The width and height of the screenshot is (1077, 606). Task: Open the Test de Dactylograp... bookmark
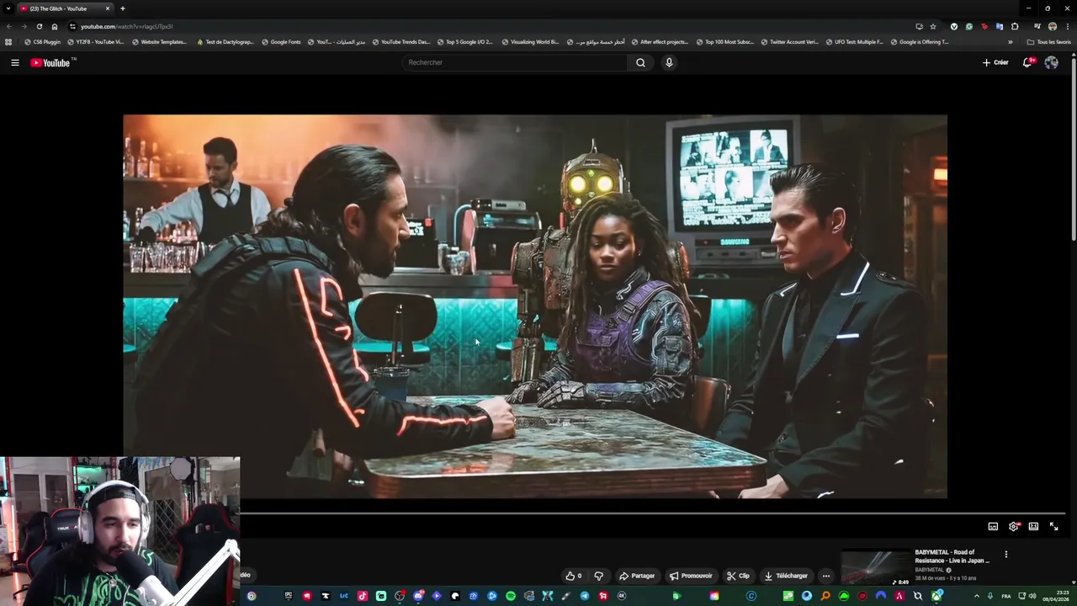(x=225, y=41)
